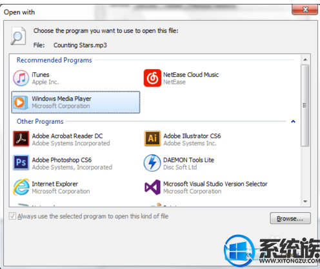The image size is (320, 269).
Task: Click the Adobe Photoshop CS6 label
Action: click(61, 160)
